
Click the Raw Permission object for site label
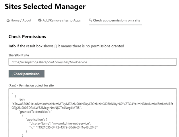point(31,85)
